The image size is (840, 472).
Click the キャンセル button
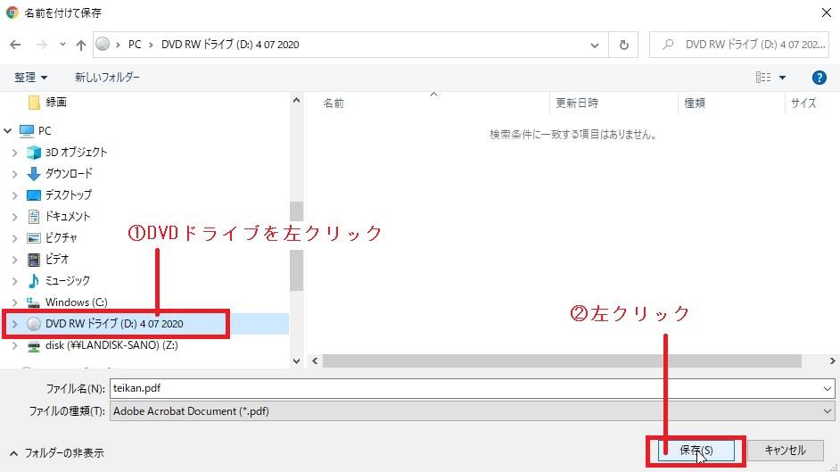point(785,451)
